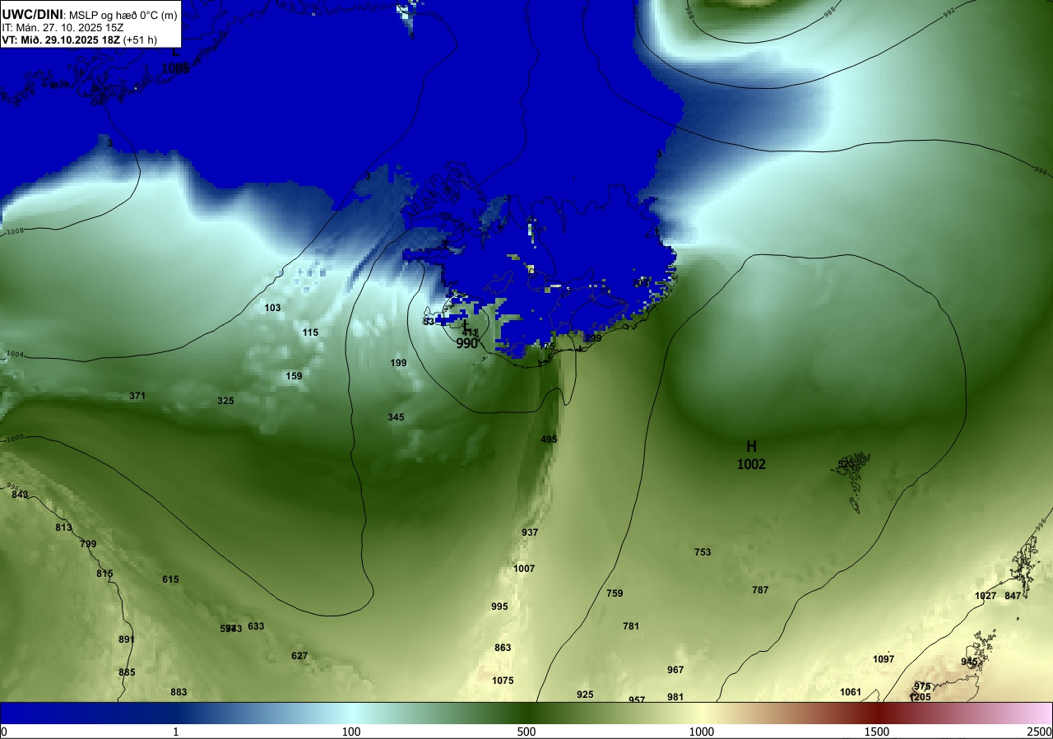Click the height value 345
The width and height of the screenshot is (1053, 739).
396,417
